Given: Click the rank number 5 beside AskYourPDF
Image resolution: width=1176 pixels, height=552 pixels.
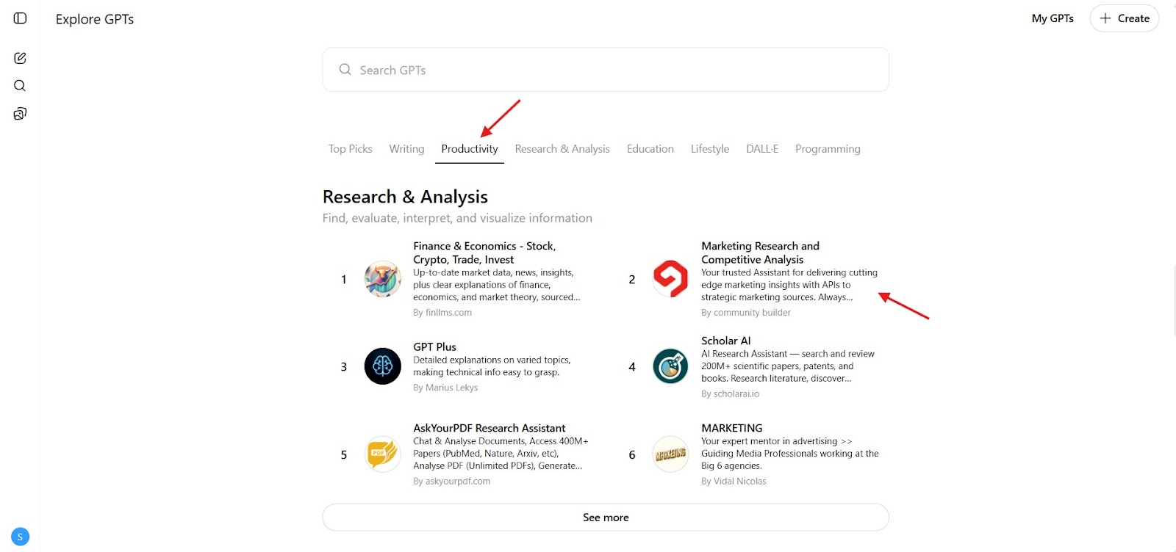Looking at the screenshot, I should 343,455.
